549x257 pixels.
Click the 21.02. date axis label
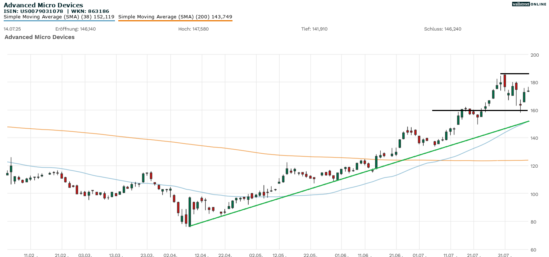click(62, 255)
